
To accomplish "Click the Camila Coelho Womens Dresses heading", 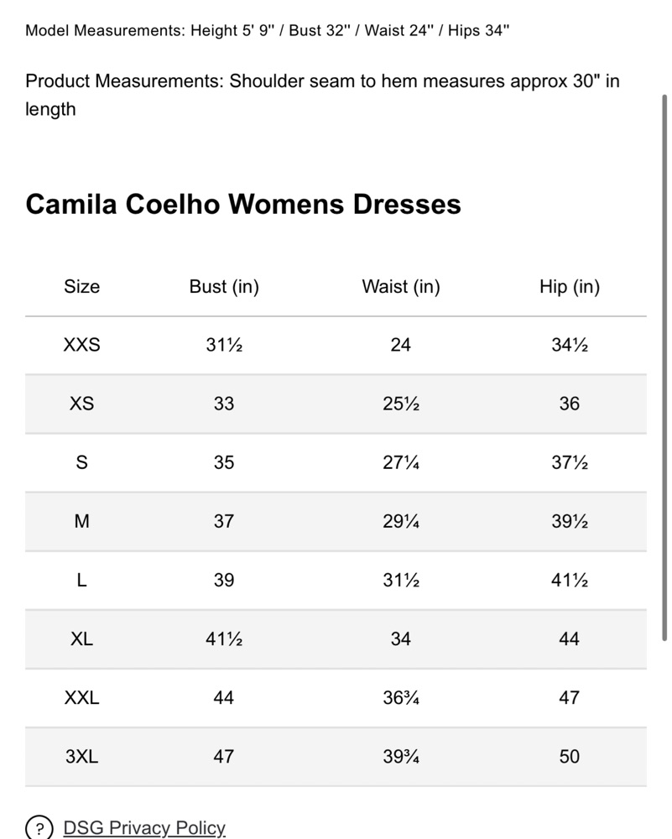I will [x=243, y=205].
